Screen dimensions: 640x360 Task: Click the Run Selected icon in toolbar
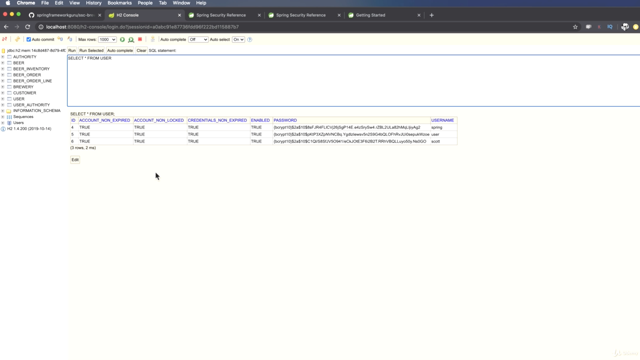click(x=131, y=39)
